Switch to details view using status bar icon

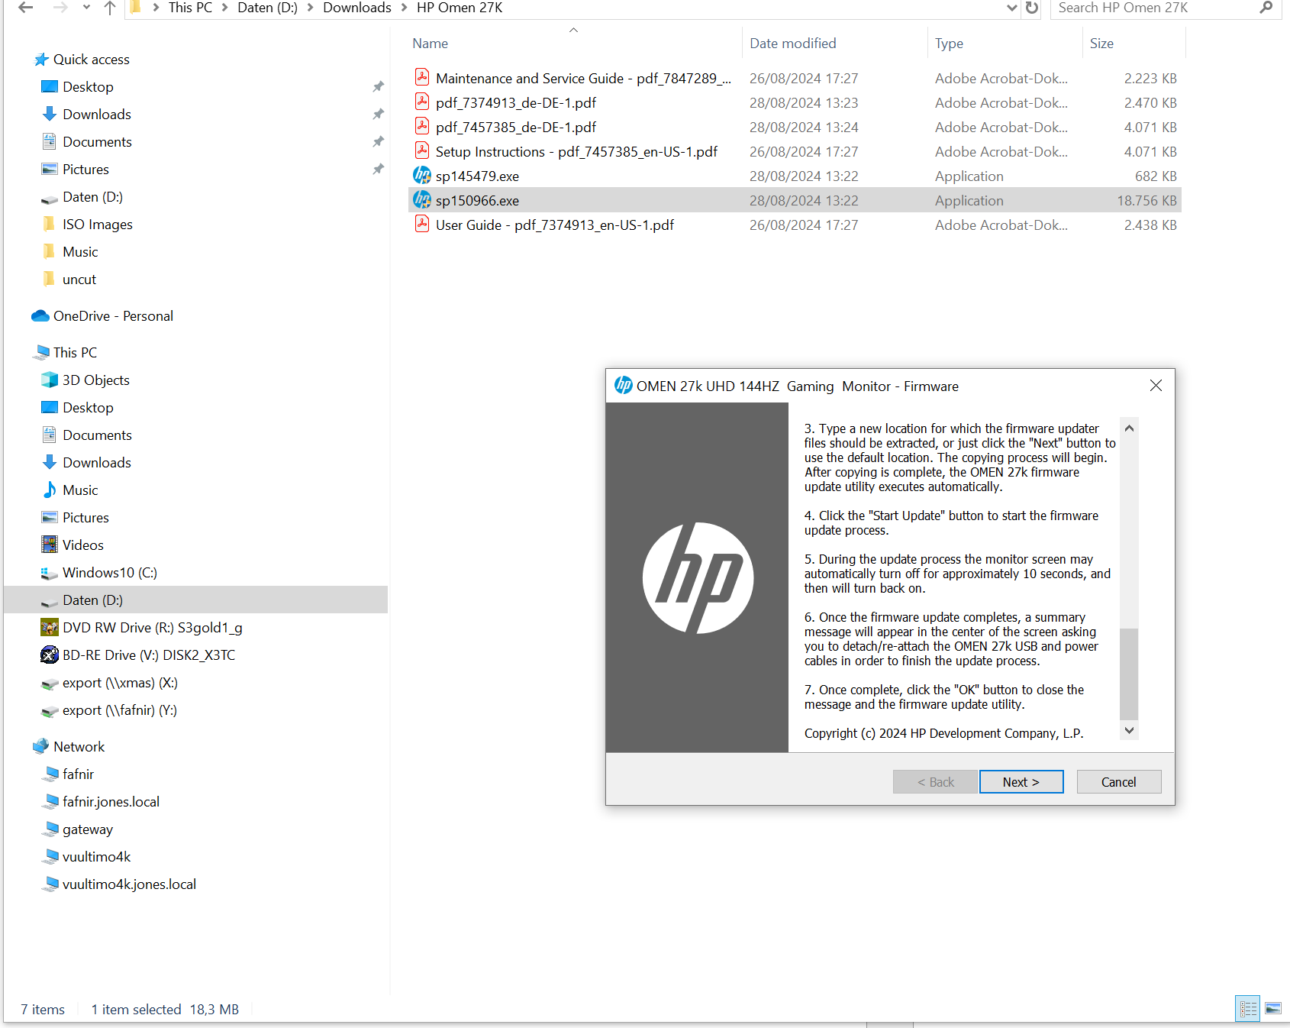[1248, 1008]
